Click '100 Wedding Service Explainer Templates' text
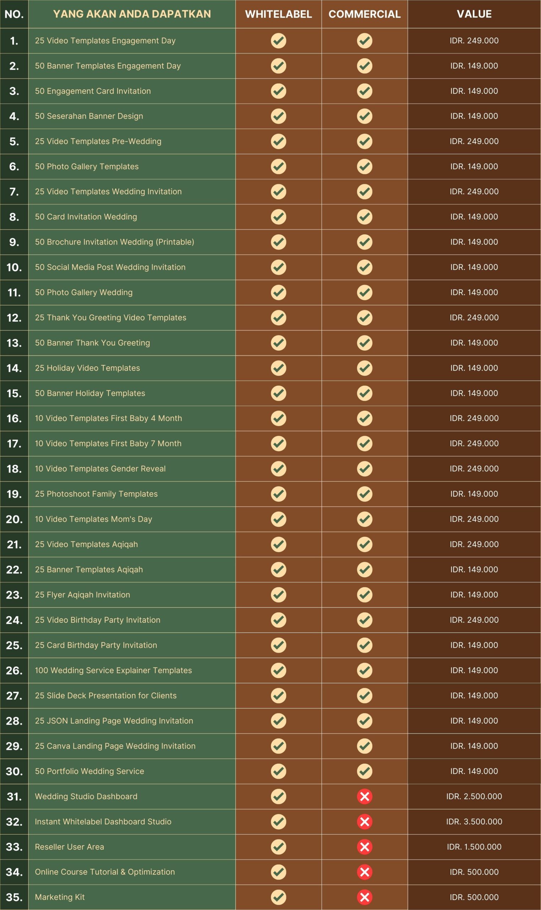 [113, 670]
